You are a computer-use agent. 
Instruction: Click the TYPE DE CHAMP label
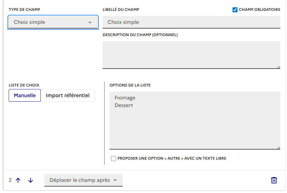coord(25,10)
